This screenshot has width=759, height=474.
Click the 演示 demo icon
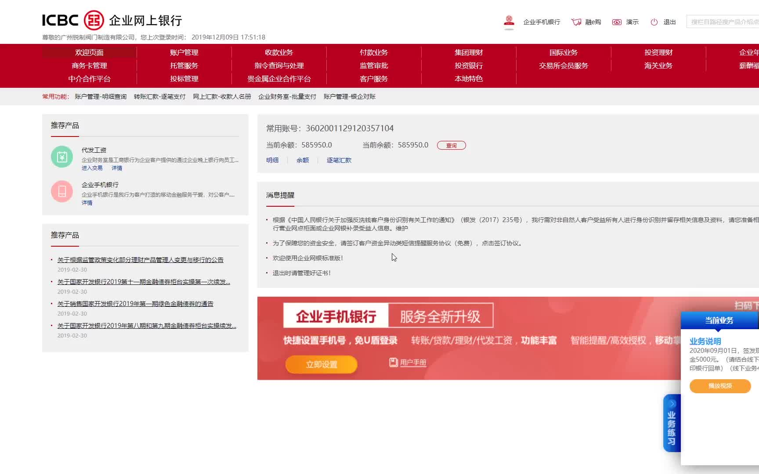point(617,22)
